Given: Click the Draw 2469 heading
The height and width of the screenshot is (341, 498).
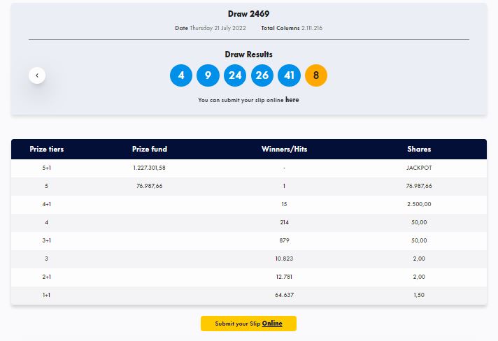Looking at the screenshot, I should click(x=249, y=14).
